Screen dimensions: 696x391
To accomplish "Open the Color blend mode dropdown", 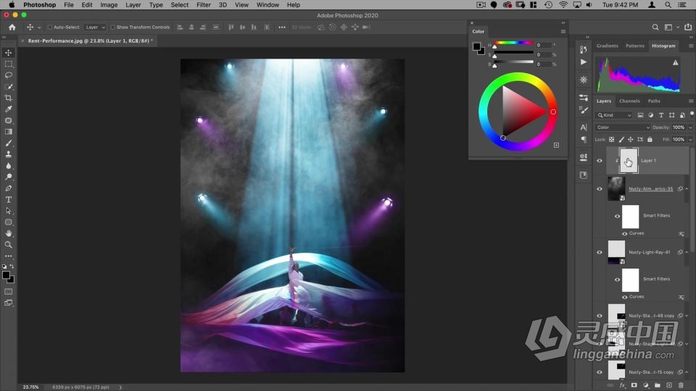I will 623,127.
